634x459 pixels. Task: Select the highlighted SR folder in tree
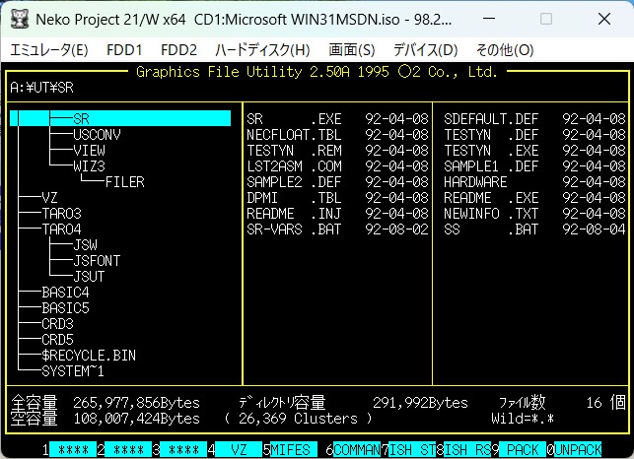(82, 118)
